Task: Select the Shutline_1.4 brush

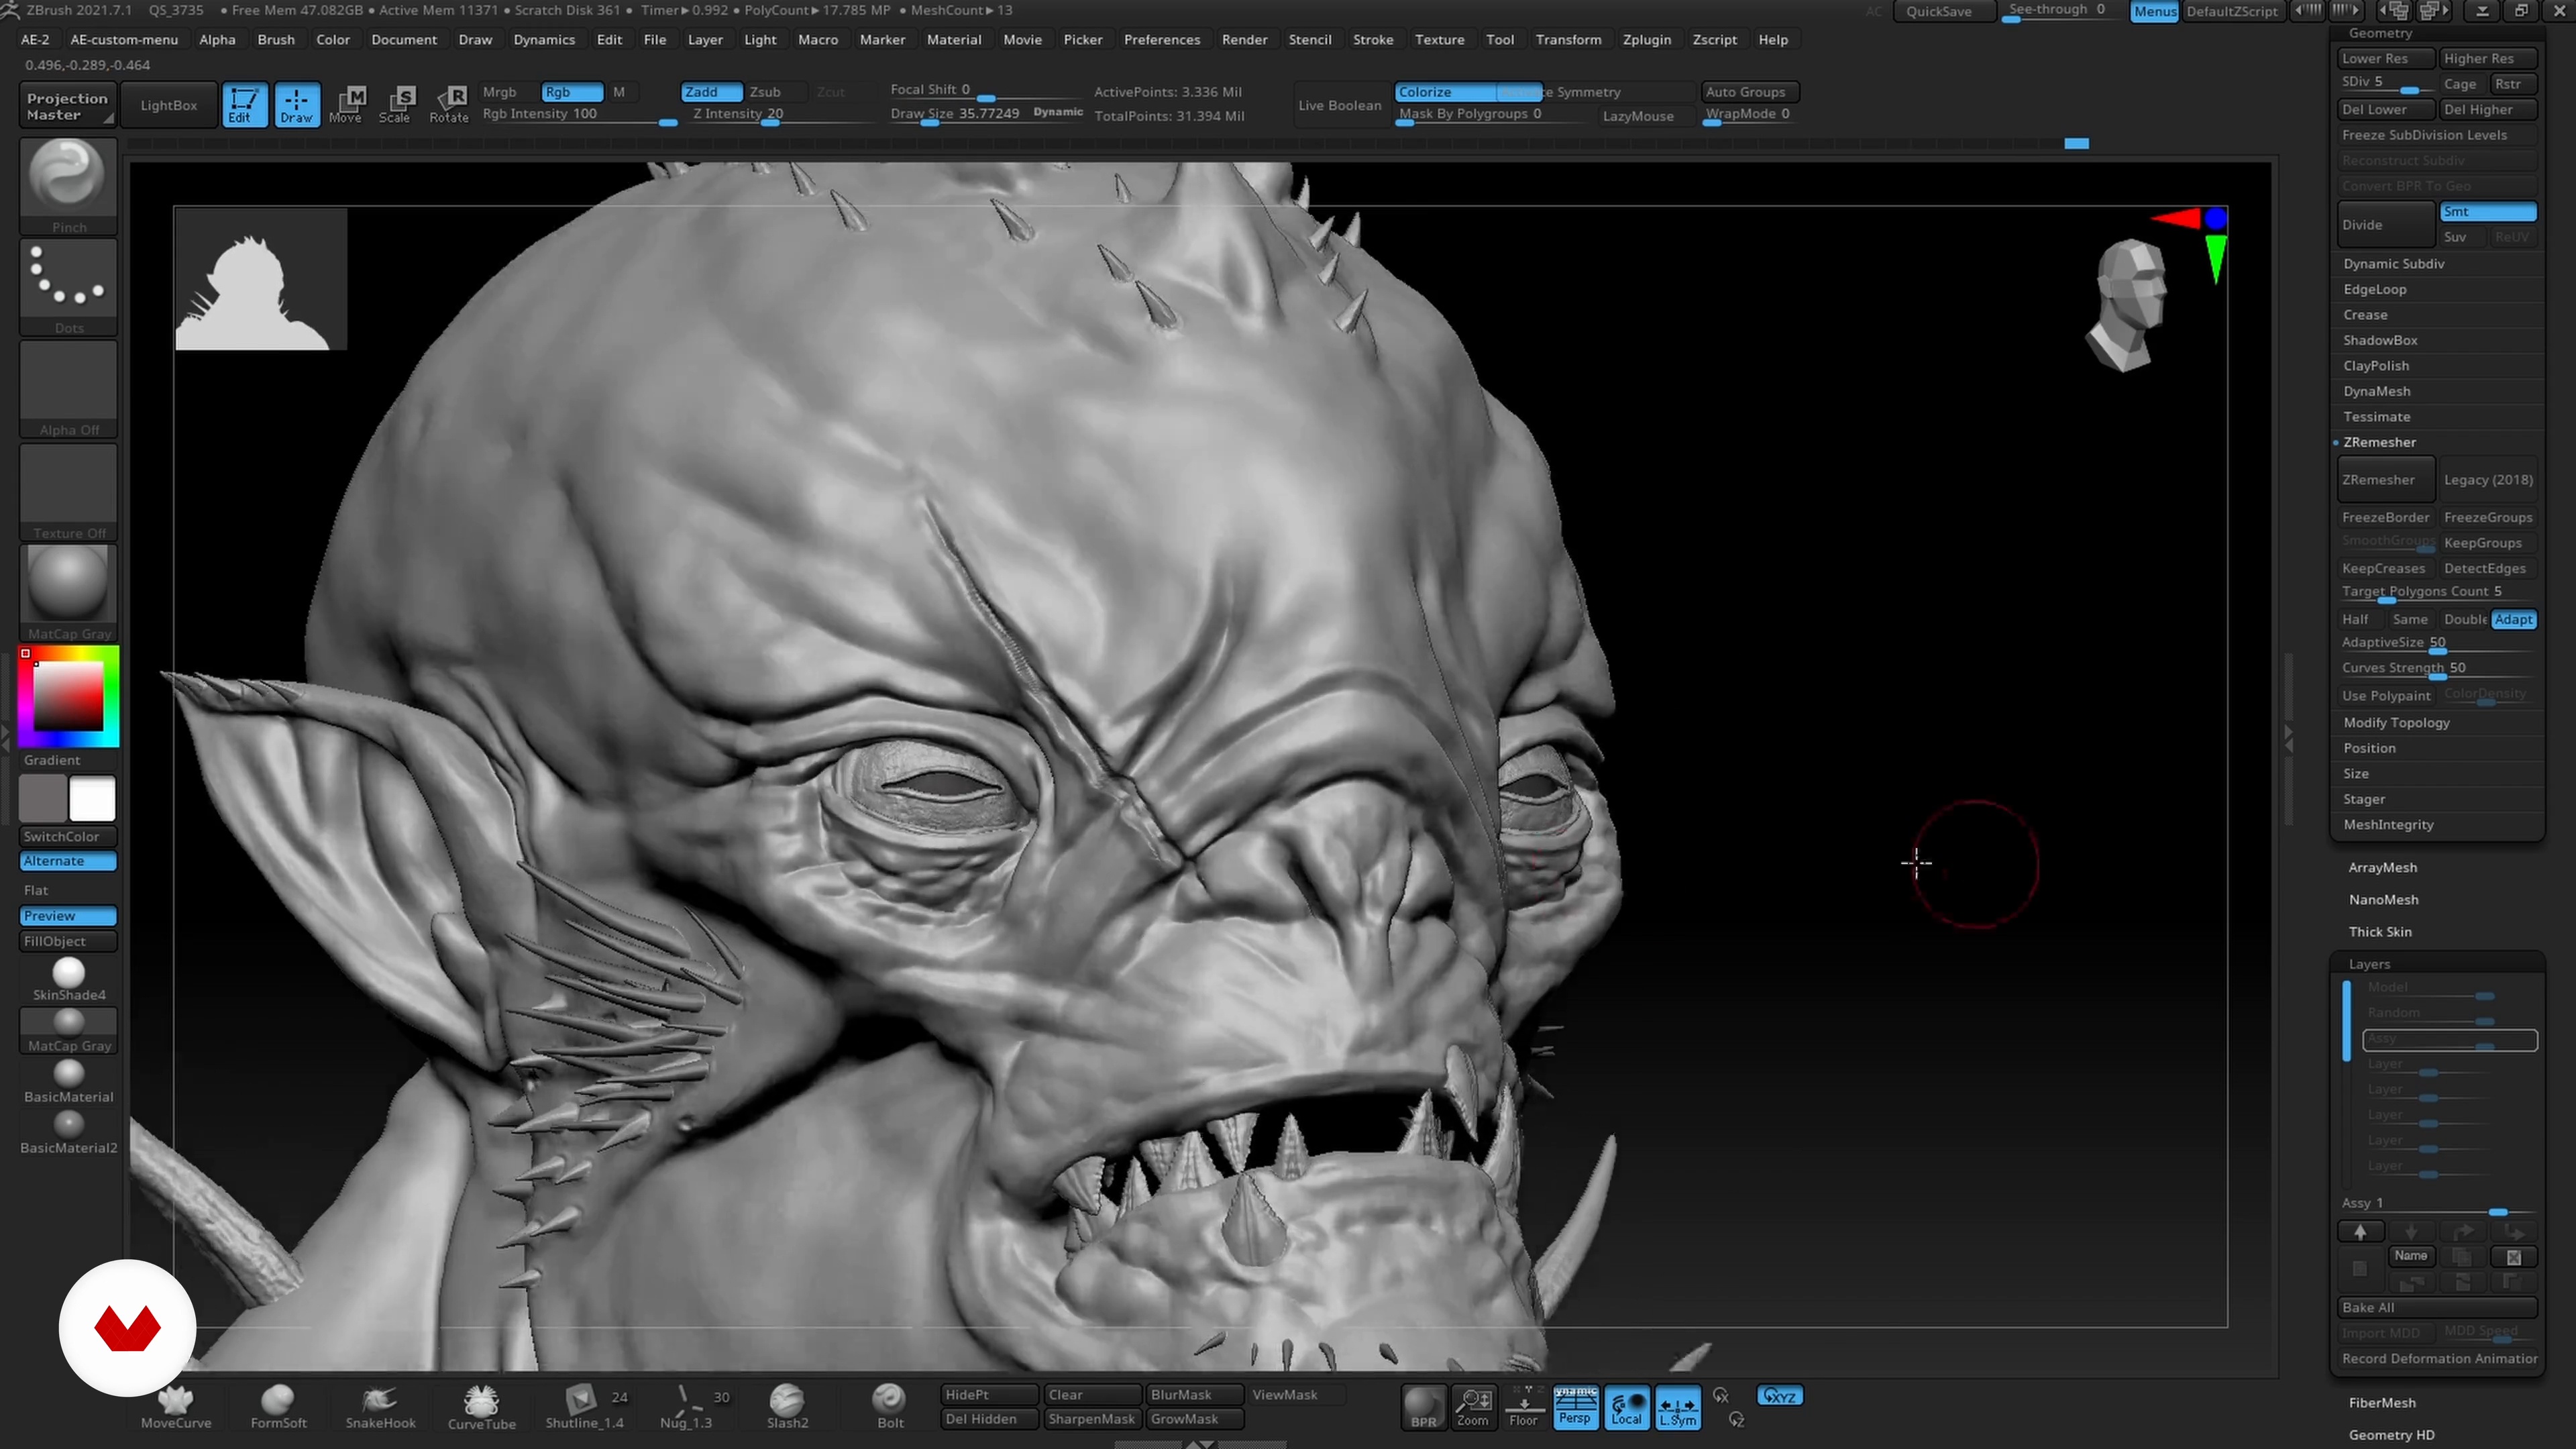Action: [584, 1407]
